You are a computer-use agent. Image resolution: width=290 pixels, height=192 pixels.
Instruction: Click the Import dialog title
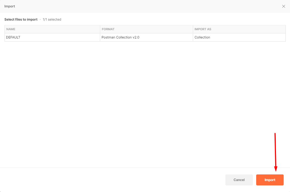10,6
